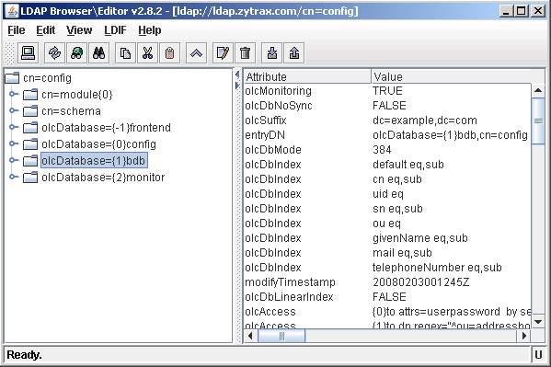Click the horizontal scrollbar thumb
Viewport: 551px width, 367px height.
pyautogui.click(x=281, y=336)
